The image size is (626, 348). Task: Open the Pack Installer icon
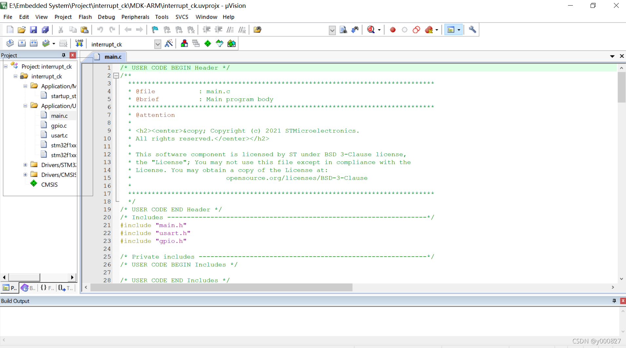coord(232,43)
